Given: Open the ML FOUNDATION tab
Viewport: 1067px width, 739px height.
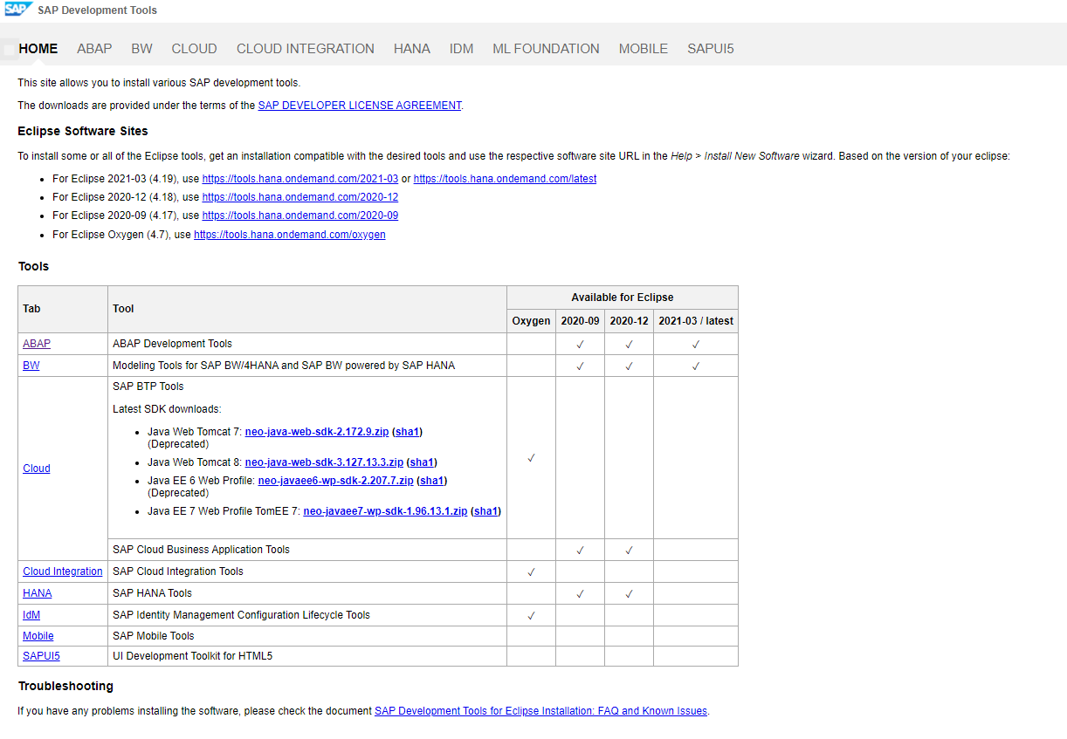Looking at the screenshot, I should click(547, 49).
